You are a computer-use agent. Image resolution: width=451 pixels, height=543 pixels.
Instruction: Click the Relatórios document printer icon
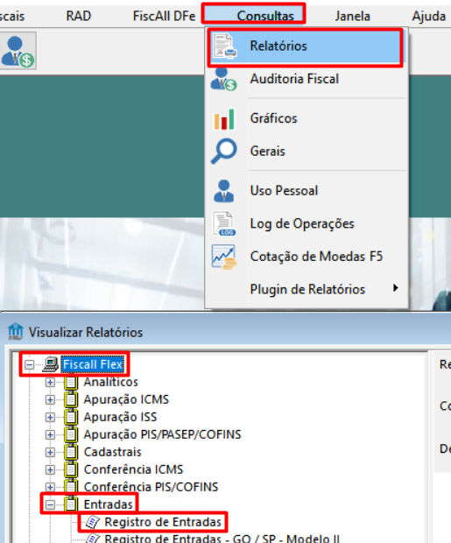(x=224, y=46)
